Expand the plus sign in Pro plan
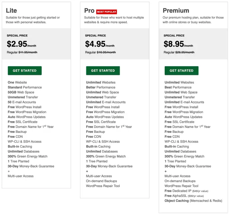This screenshot has width=231, height=214. (x=87, y=171)
